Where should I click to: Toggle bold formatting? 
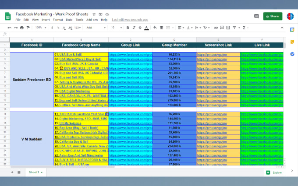coord(128,28)
